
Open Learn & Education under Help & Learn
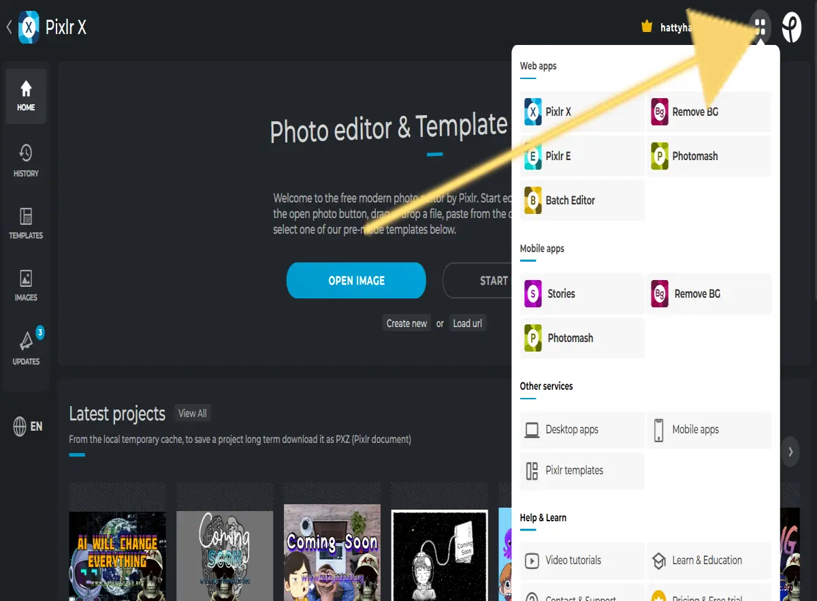[x=709, y=561]
